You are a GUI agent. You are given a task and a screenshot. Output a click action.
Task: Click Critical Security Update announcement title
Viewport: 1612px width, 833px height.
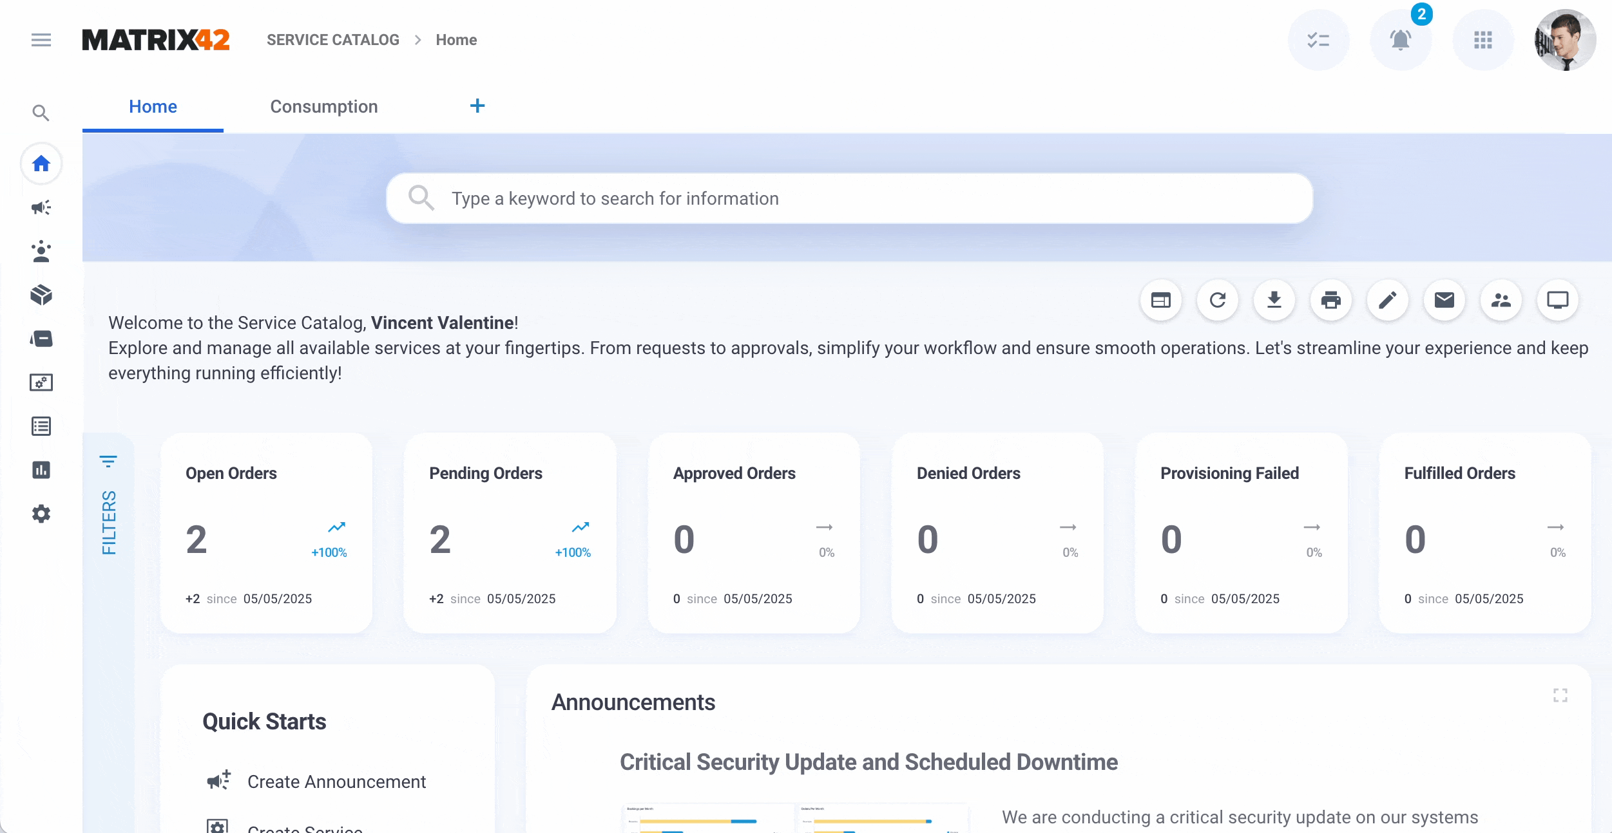(868, 762)
